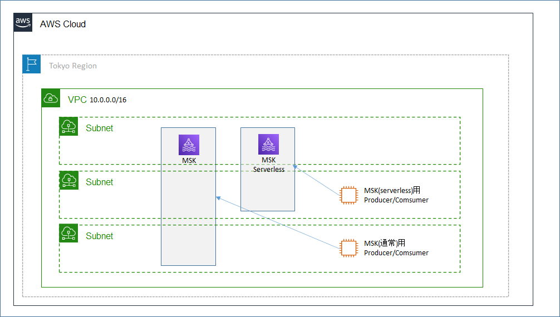Click the MSK caption under the icon
The width and height of the screenshot is (560, 317).
[x=189, y=161]
